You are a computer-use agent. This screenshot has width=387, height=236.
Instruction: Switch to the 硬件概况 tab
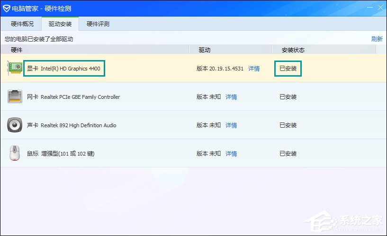coord(22,24)
